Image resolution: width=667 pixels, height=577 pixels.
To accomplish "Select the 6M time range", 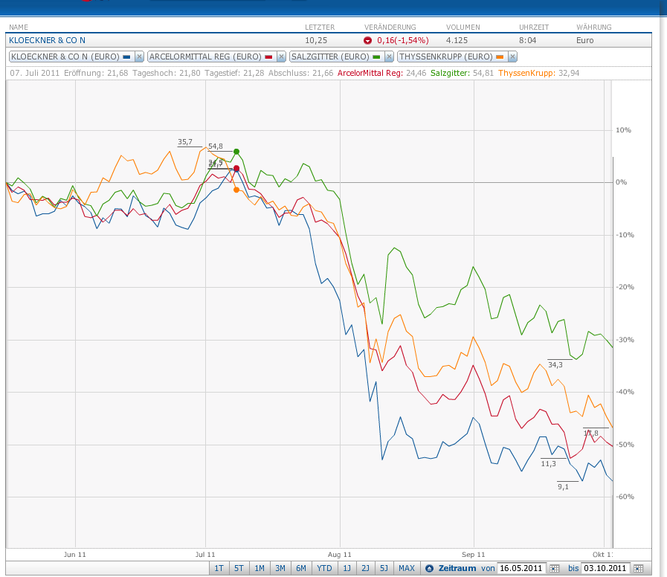I will 301,569.
